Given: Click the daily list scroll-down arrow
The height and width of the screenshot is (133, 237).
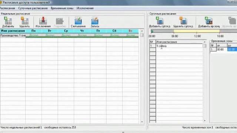Looking at the screenshot, I should [205, 120].
